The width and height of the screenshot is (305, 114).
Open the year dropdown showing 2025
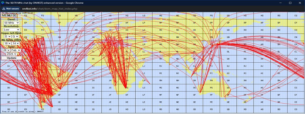[x=11, y=54]
